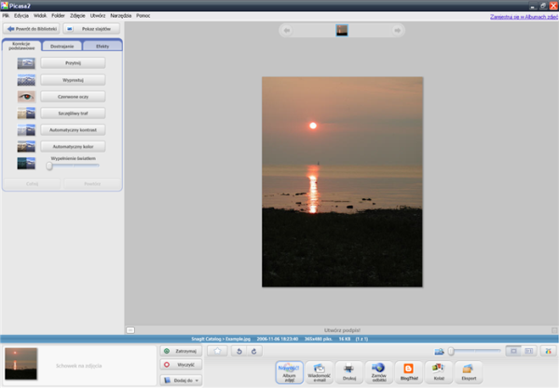This screenshot has height=388, width=559.
Task: Click the Przytnij button
Action: click(x=73, y=63)
